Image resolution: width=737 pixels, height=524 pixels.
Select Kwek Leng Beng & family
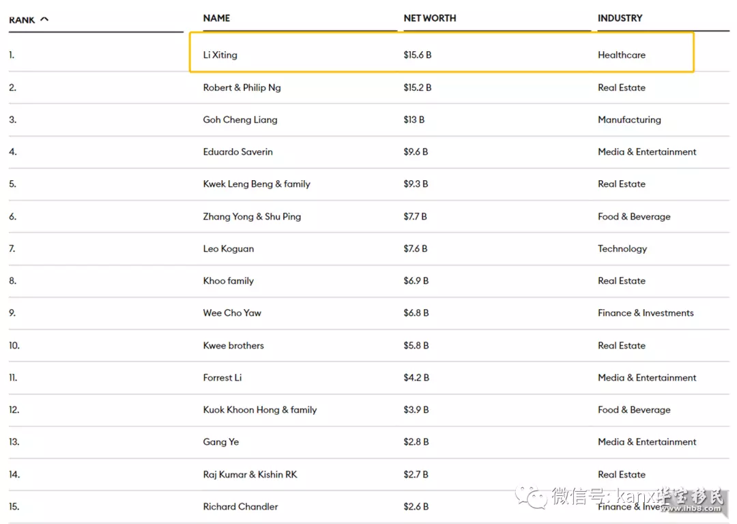[x=257, y=184]
